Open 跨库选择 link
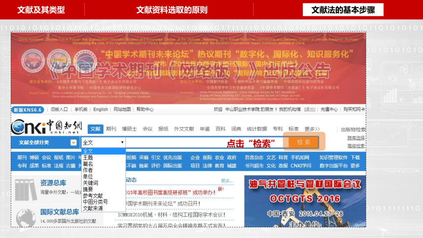 click(x=356, y=138)
